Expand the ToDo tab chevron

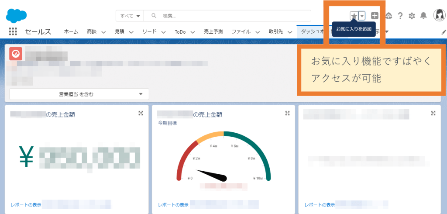pyautogui.click(x=193, y=32)
